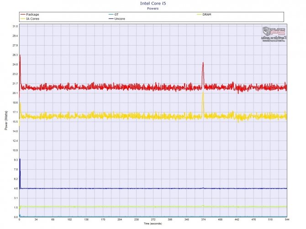Click the yellow IA Cores spike peak near 374 seconds
Image resolution: width=306 pixels, height=229 pixels.
pos(203,93)
